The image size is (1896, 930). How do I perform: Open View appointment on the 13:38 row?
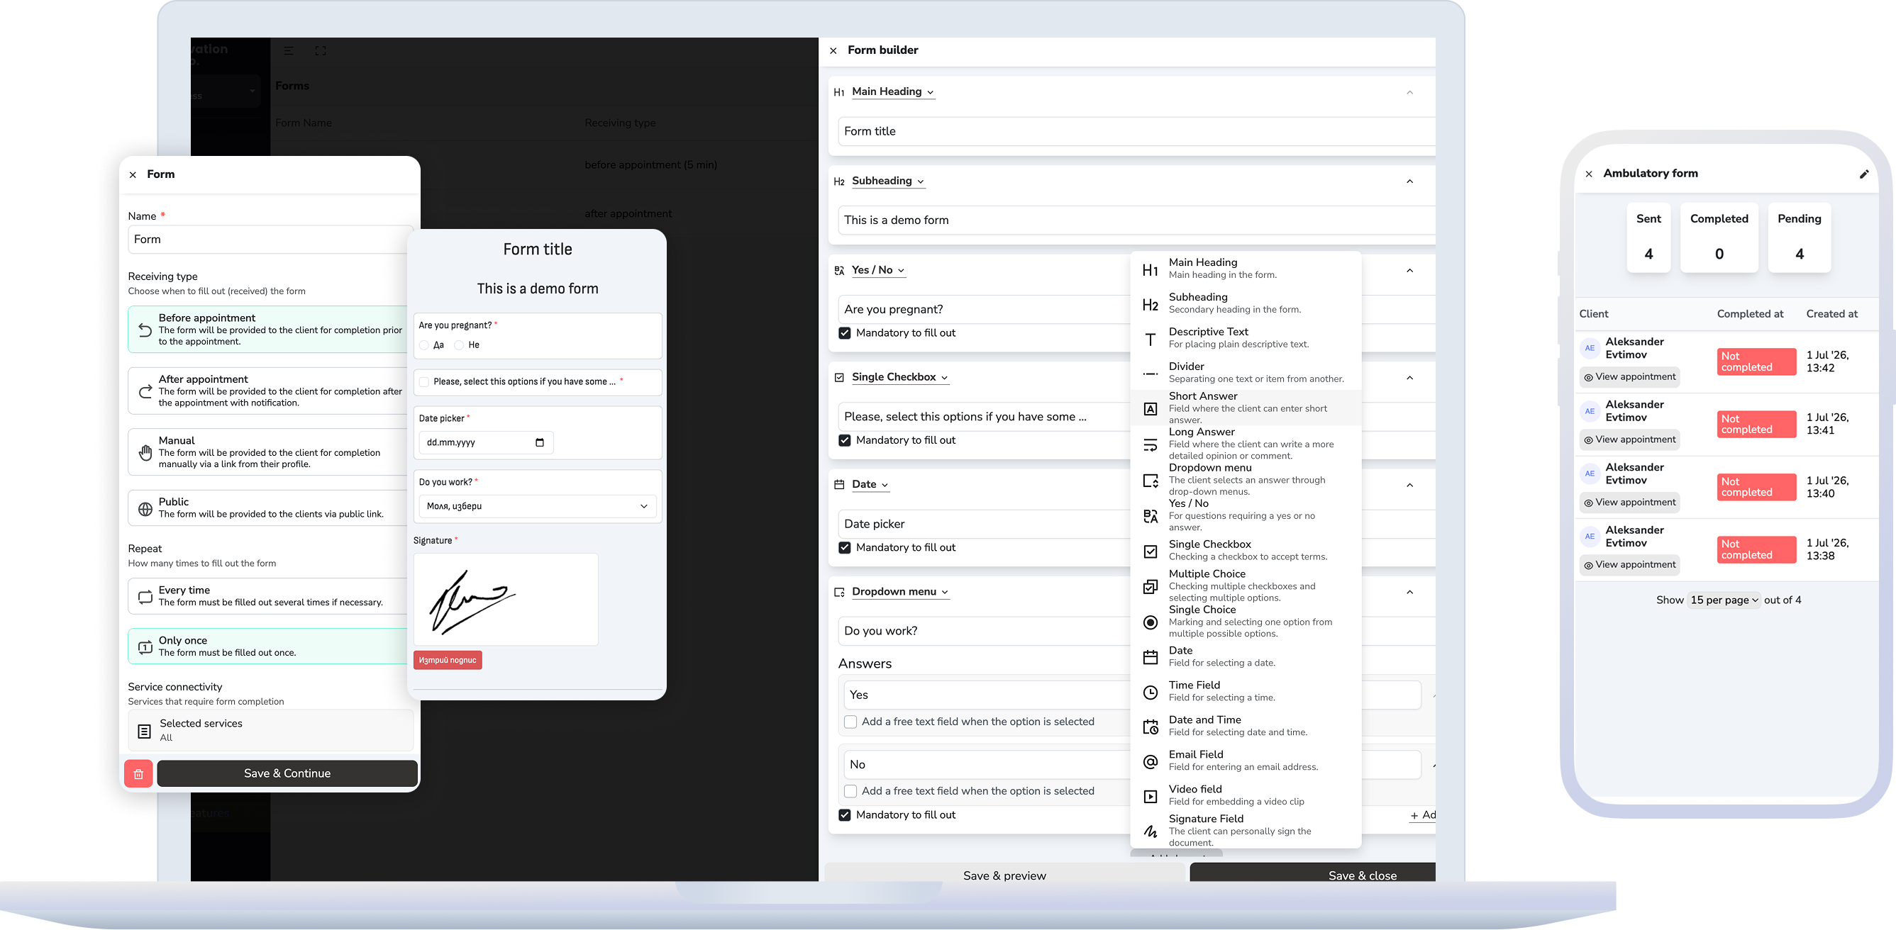coord(1629,565)
